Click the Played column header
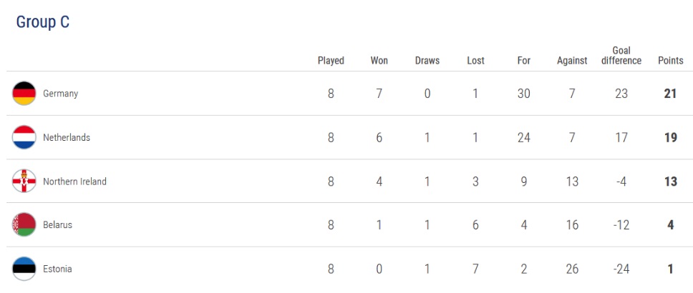 tap(331, 61)
